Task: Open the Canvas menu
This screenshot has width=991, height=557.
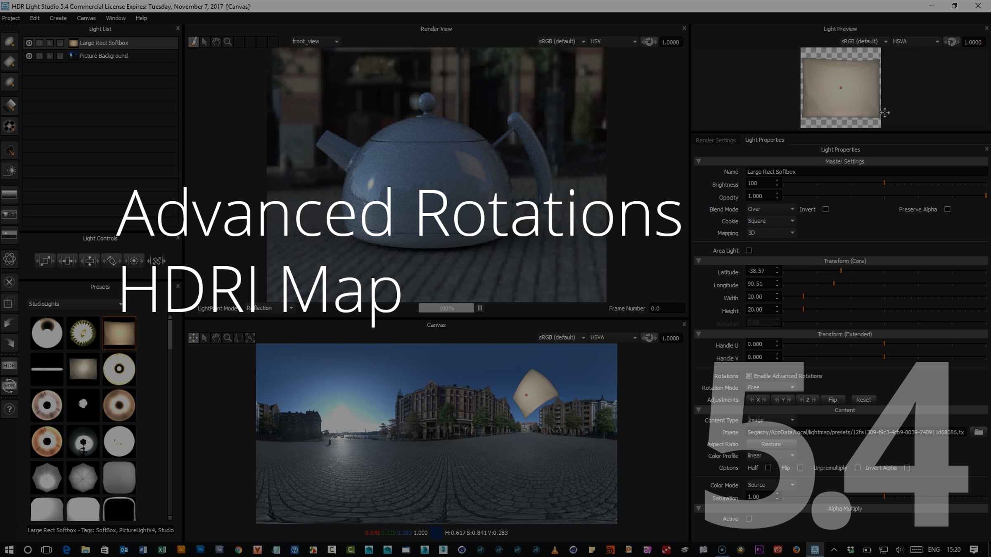Action: [x=86, y=18]
